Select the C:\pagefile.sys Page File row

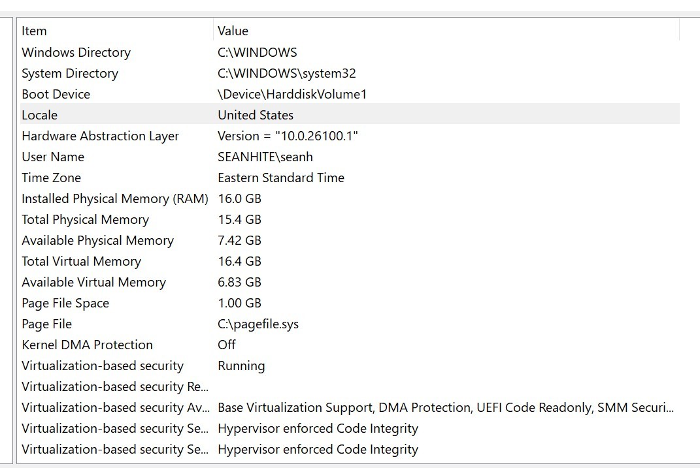(258, 324)
